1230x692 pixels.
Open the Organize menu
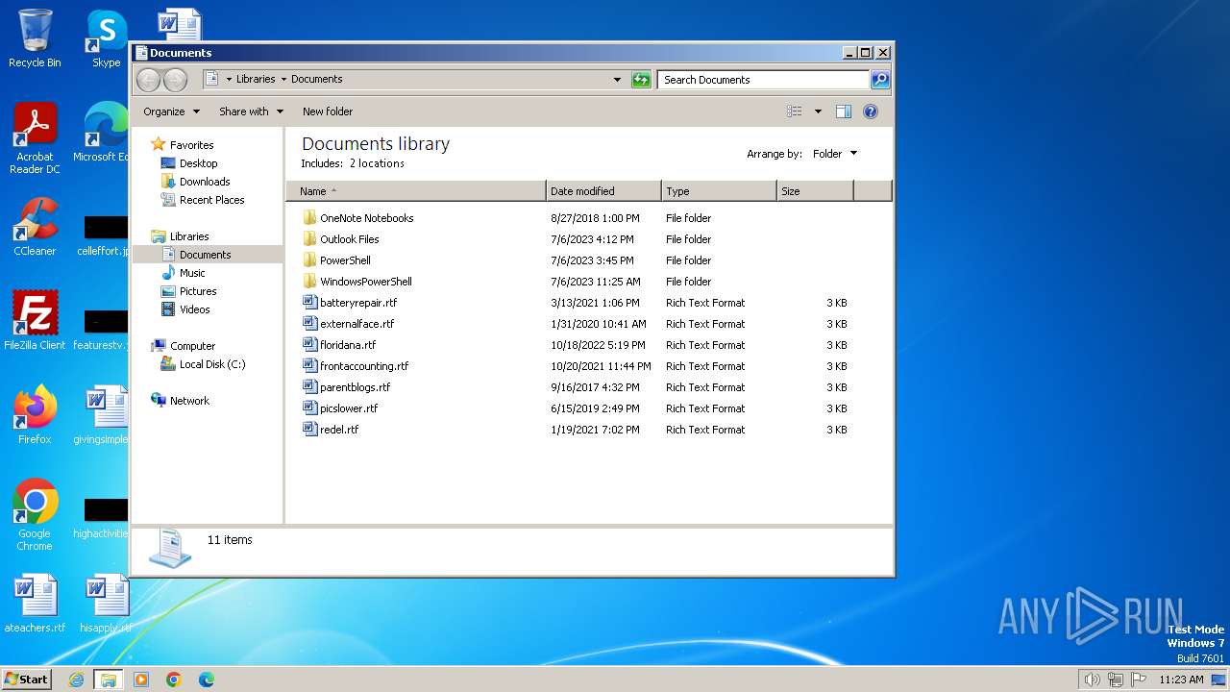pyautogui.click(x=172, y=111)
